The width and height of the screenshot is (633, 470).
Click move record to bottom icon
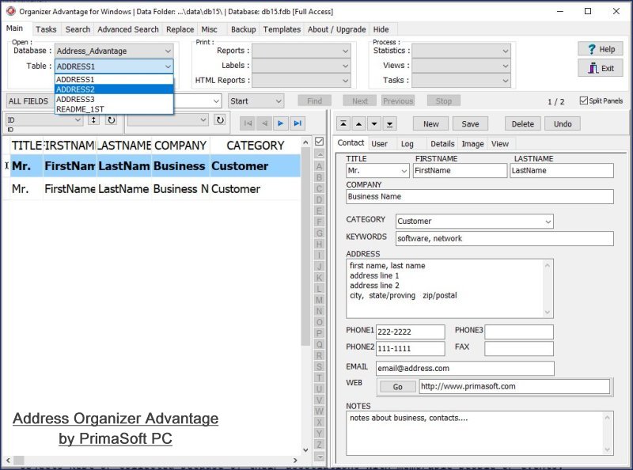pos(389,124)
